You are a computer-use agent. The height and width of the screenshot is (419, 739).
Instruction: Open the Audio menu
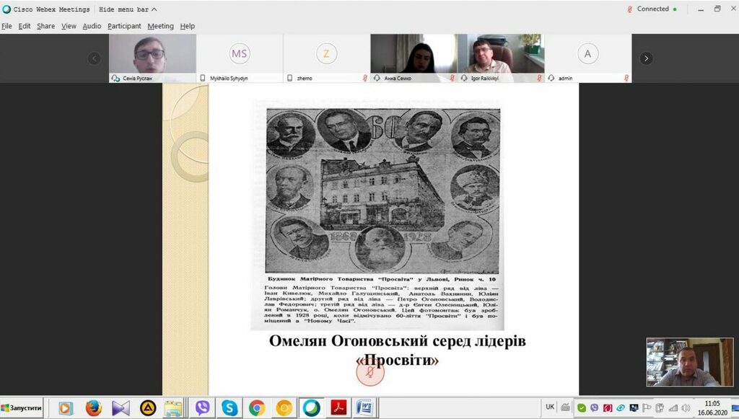tap(91, 25)
